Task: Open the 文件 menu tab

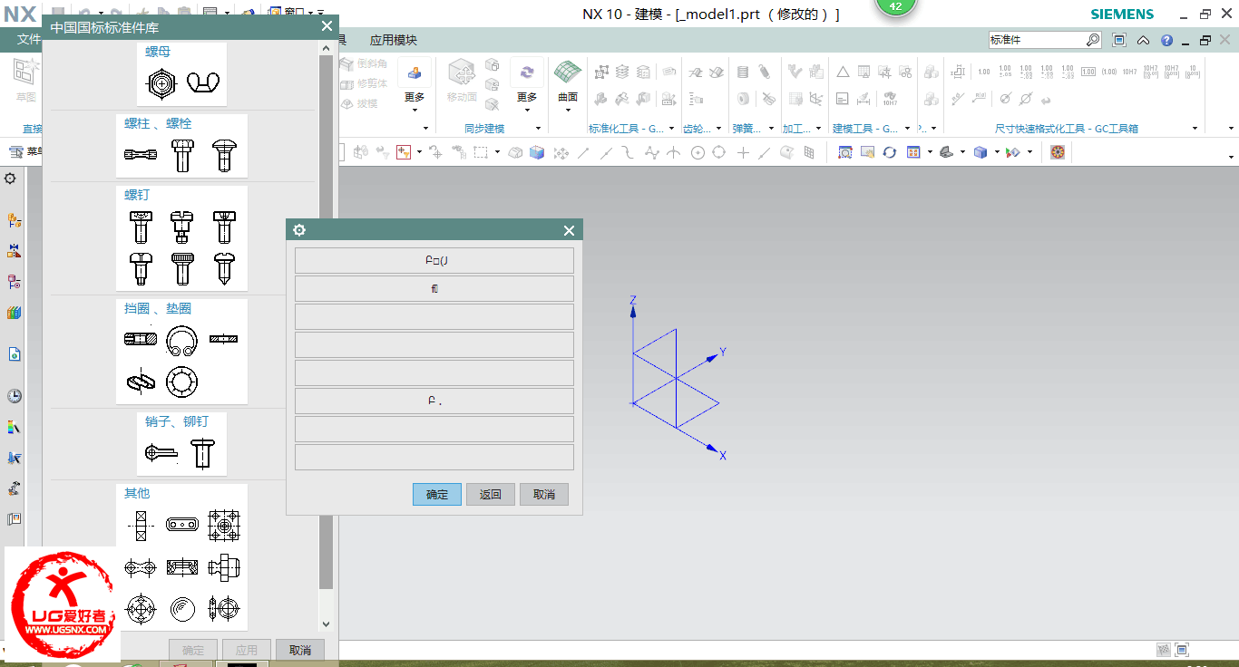Action: [29, 40]
